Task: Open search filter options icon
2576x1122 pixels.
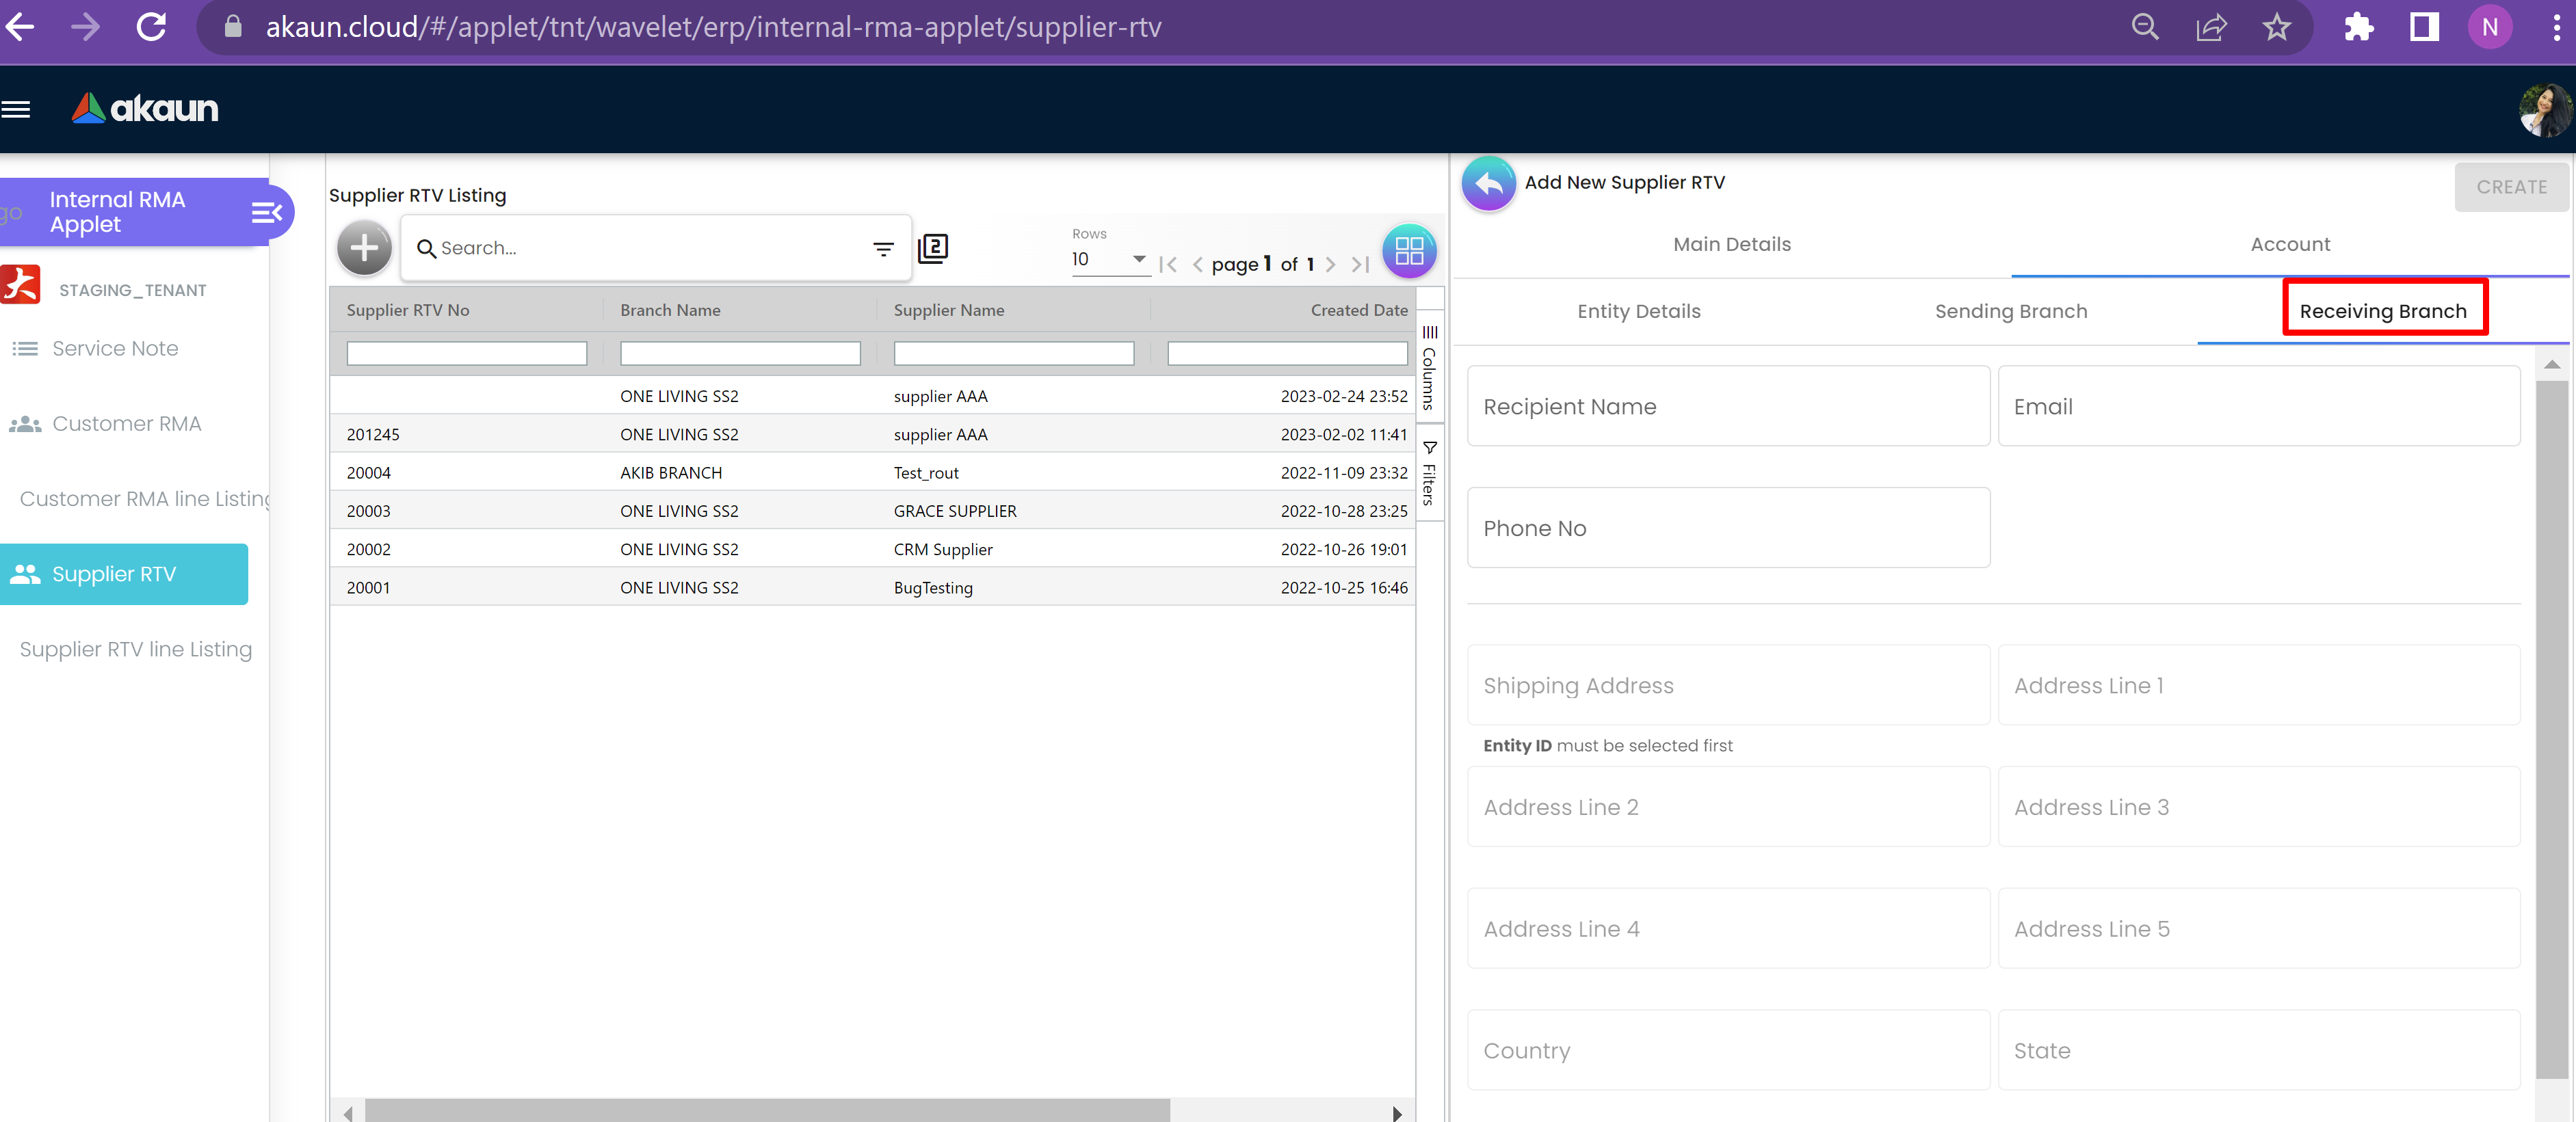Action: coord(883,249)
